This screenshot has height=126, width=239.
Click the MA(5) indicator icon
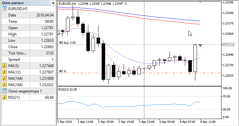5,66
